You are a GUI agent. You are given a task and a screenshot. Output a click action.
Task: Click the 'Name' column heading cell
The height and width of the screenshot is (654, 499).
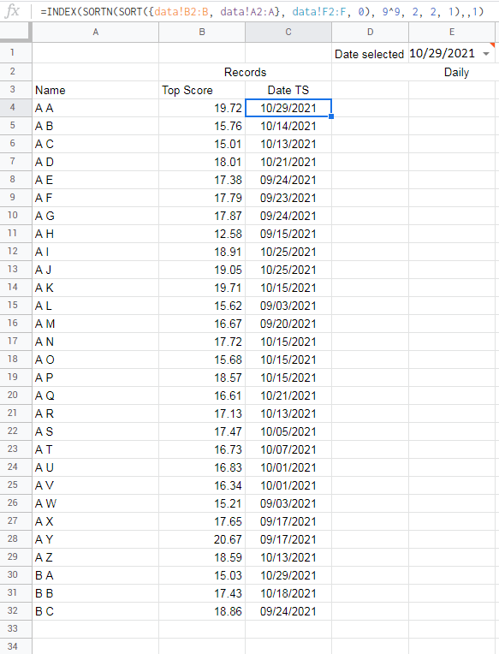point(96,90)
